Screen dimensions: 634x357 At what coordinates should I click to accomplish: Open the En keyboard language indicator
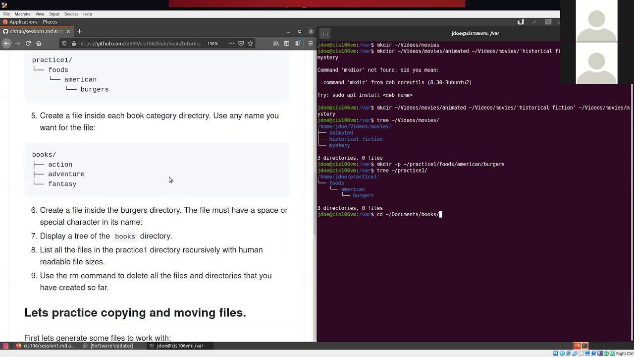[x=548, y=22]
